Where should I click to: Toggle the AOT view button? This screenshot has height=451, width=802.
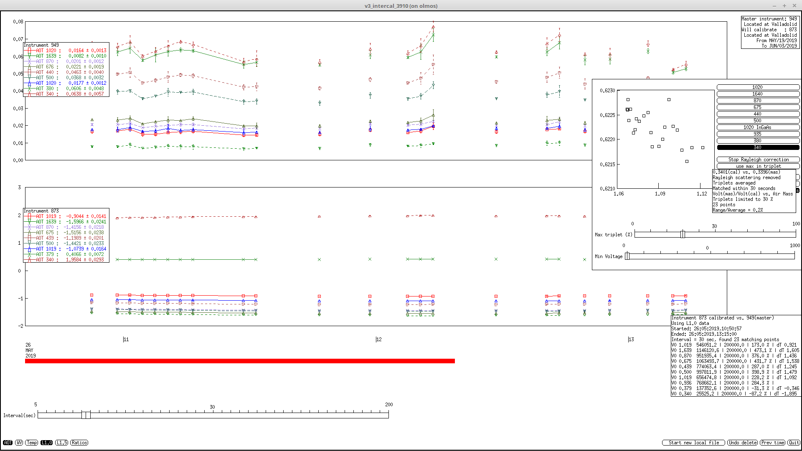(8, 443)
